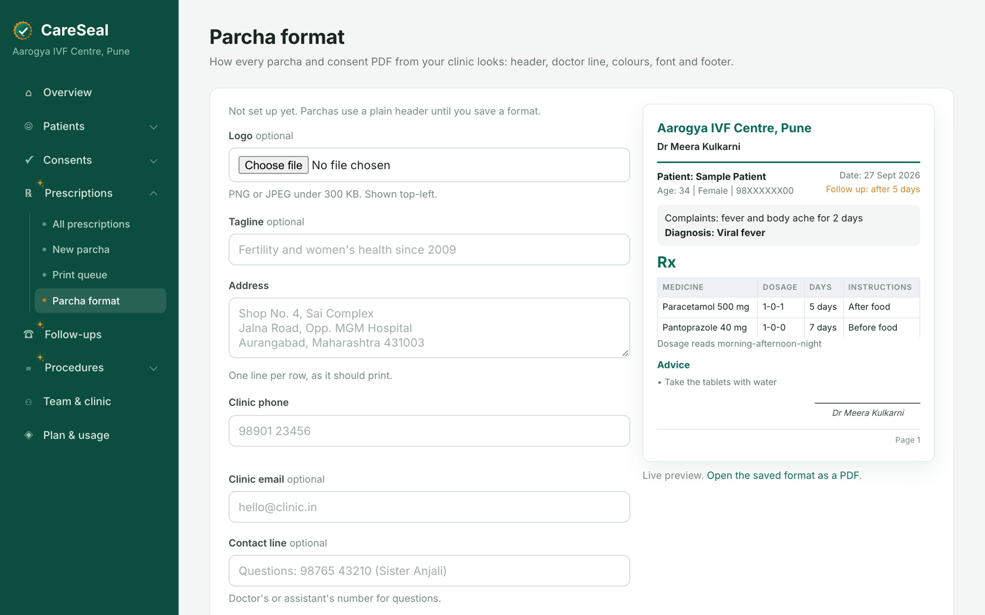This screenshot has height=615, width=985.
Task: Click the Consents checkmark icon
Action: click(x=28, y=160)
